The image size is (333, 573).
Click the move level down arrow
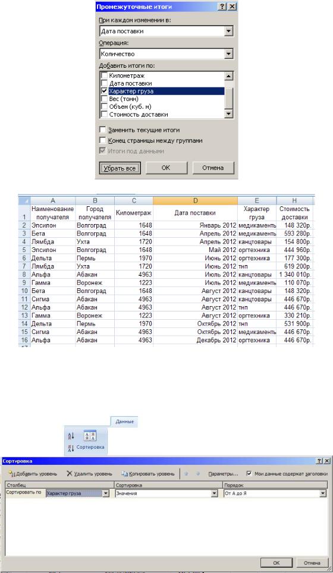198,474
